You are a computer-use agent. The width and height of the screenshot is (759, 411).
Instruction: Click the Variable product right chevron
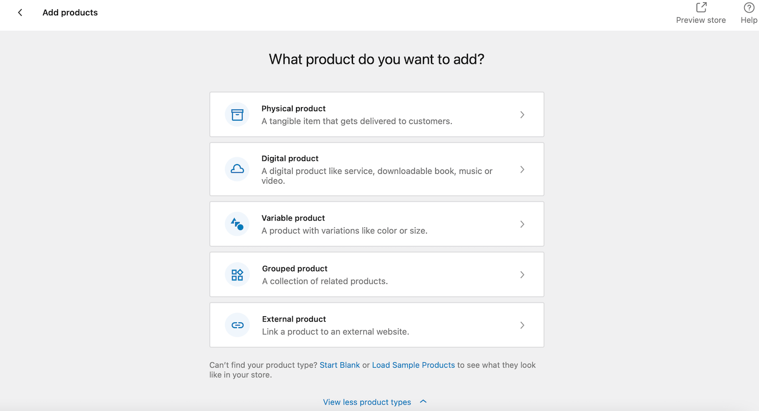click(522, 224)
